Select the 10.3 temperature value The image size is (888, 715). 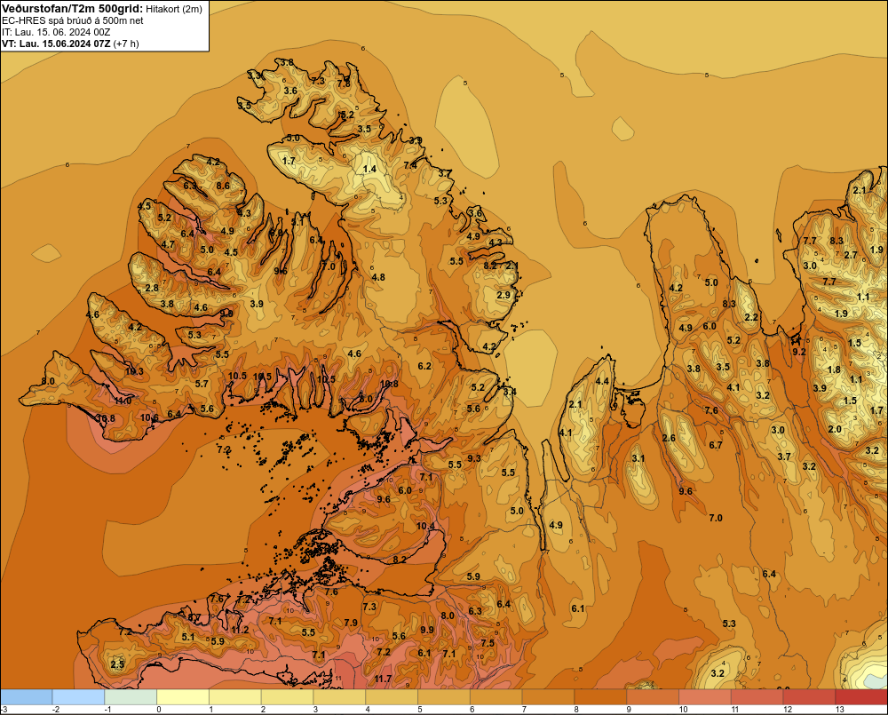(135, 371)
